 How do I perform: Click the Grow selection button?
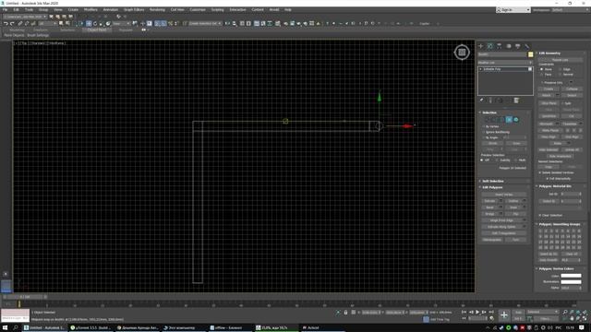tap(516, 144)
